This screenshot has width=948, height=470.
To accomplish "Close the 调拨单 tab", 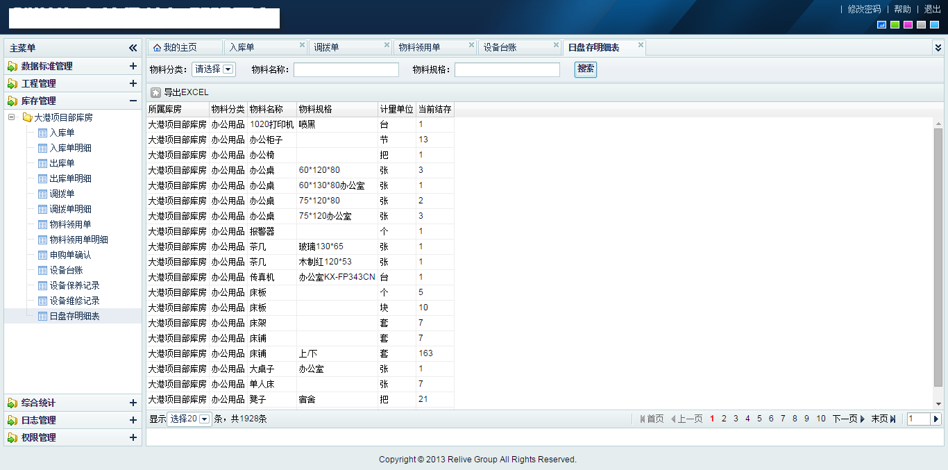I will (387, 45).
